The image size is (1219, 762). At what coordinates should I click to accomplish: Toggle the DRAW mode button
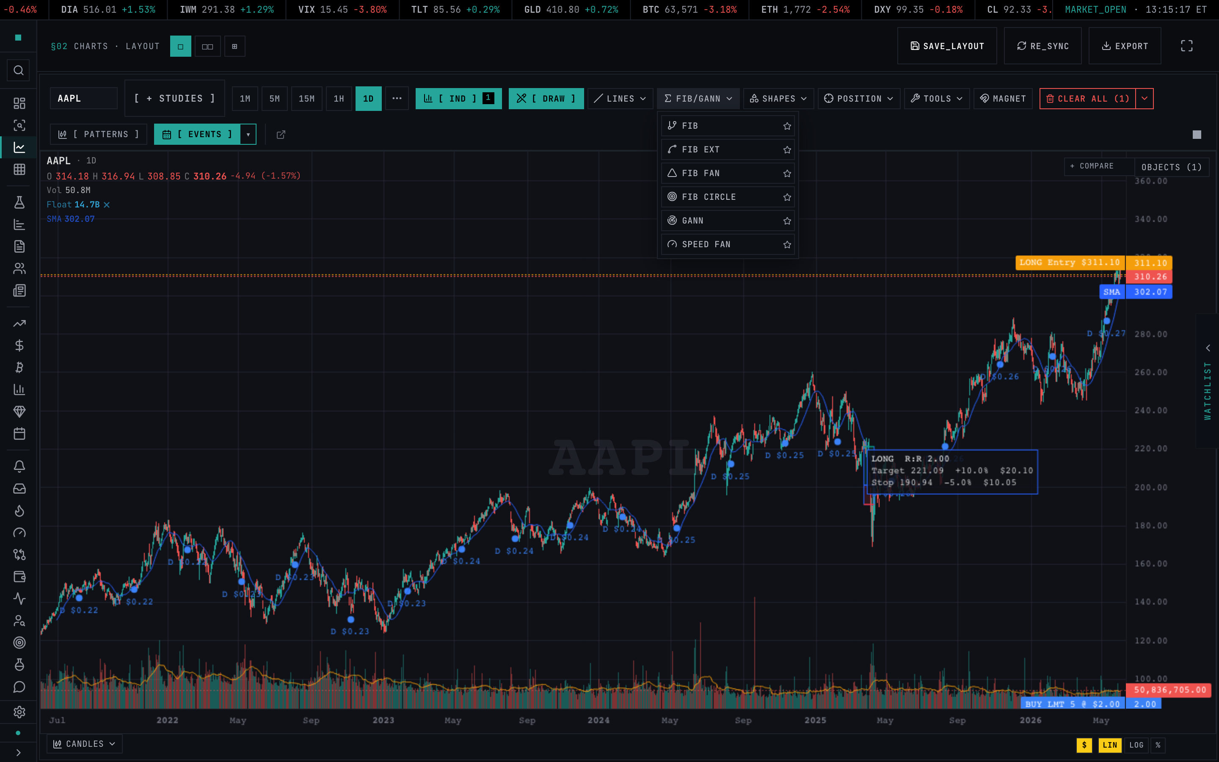pyautogui.click(x=546, y=99)
